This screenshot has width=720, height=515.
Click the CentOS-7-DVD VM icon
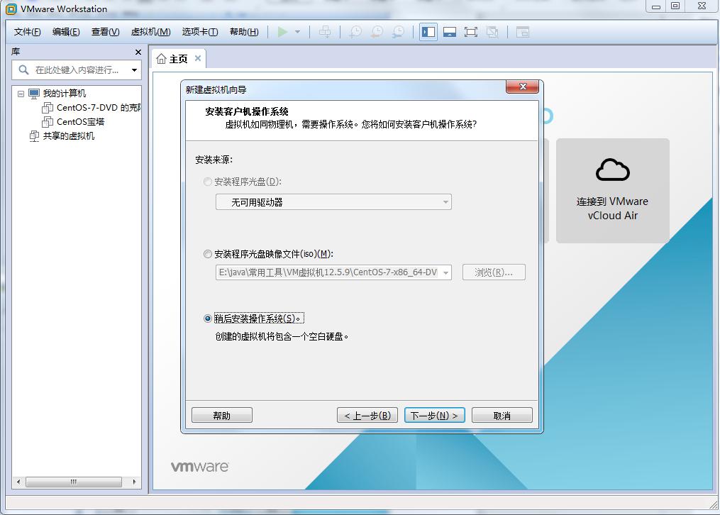[x=48, y=108]
